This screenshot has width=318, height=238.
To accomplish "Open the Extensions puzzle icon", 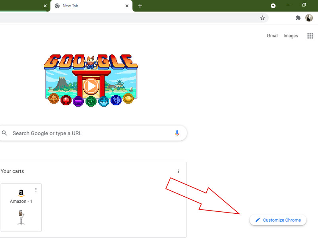I will (x=298, y=18).
